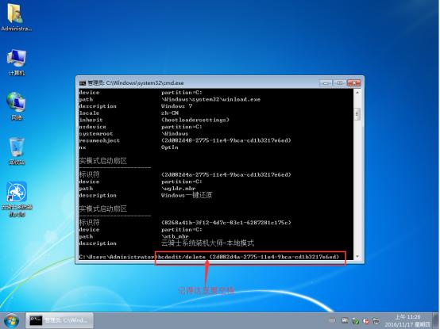Click the cmd.exe taskbar button
440x329 pixels.
[60, 320]
